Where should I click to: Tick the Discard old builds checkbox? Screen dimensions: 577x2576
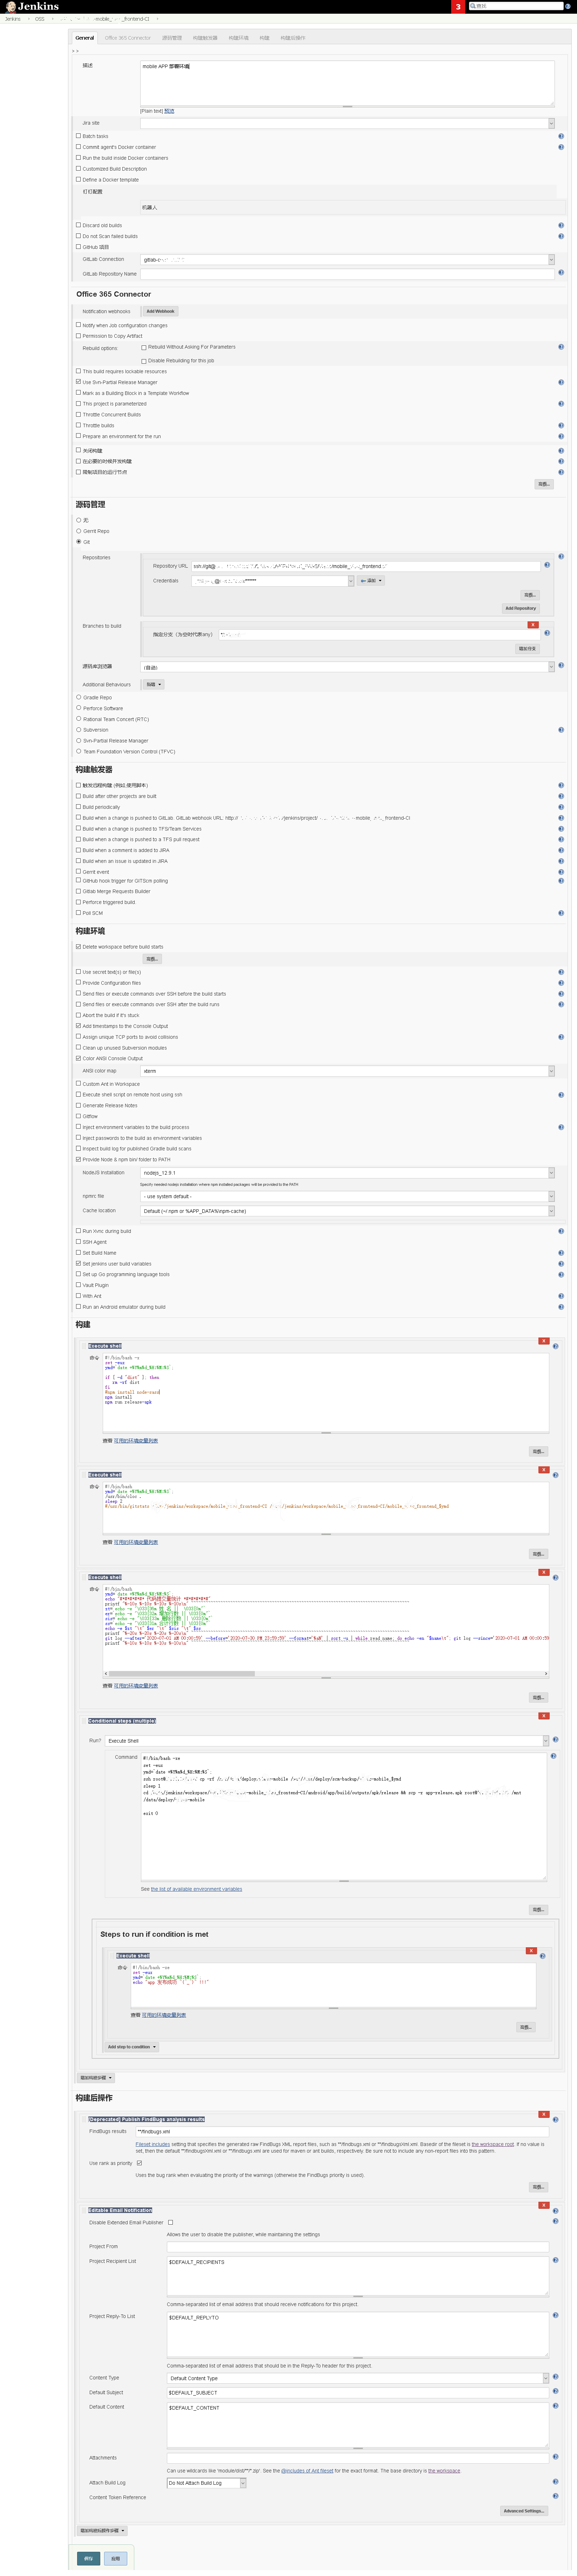click(x=79, y=225)
